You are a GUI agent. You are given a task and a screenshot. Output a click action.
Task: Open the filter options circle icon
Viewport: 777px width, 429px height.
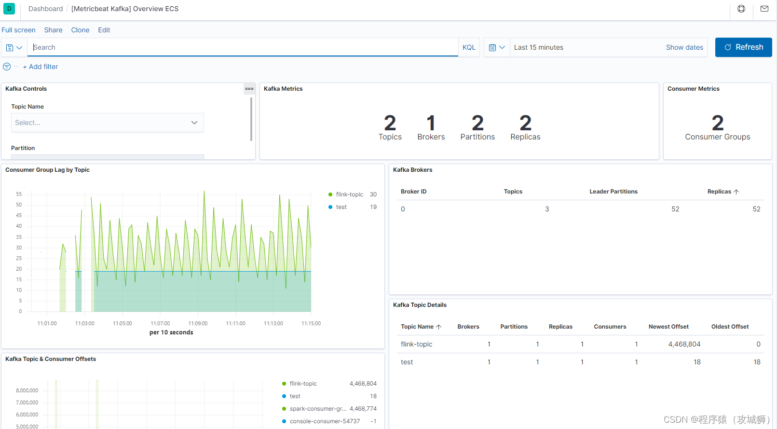click(x=7, y=67)
